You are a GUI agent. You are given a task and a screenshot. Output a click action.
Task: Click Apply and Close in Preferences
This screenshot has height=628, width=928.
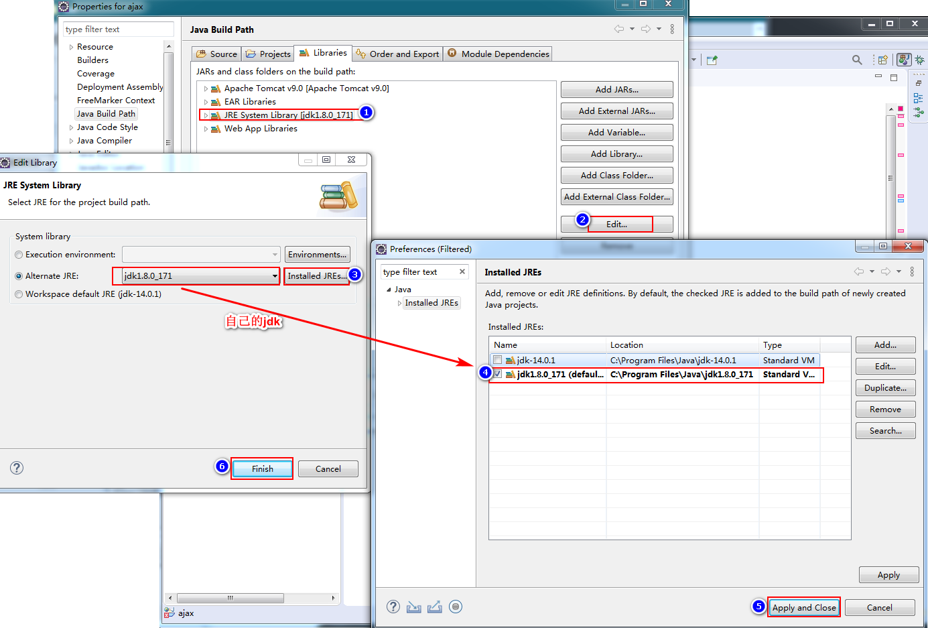(804, 607)
